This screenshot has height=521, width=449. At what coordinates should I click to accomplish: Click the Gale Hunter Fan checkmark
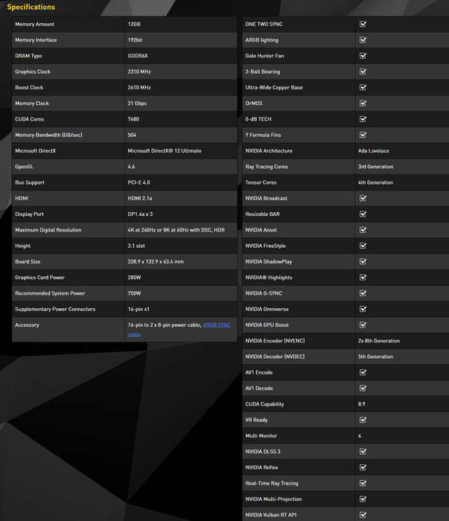pyautogui.click(x=363, y=56)
